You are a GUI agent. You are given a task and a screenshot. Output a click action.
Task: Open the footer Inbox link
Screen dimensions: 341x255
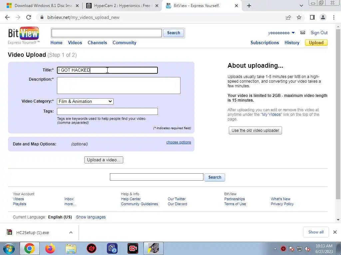coord(69,199)
